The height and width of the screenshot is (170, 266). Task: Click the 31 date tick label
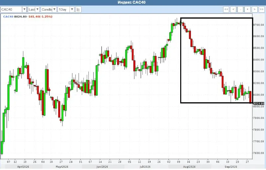tap(80, 162)
